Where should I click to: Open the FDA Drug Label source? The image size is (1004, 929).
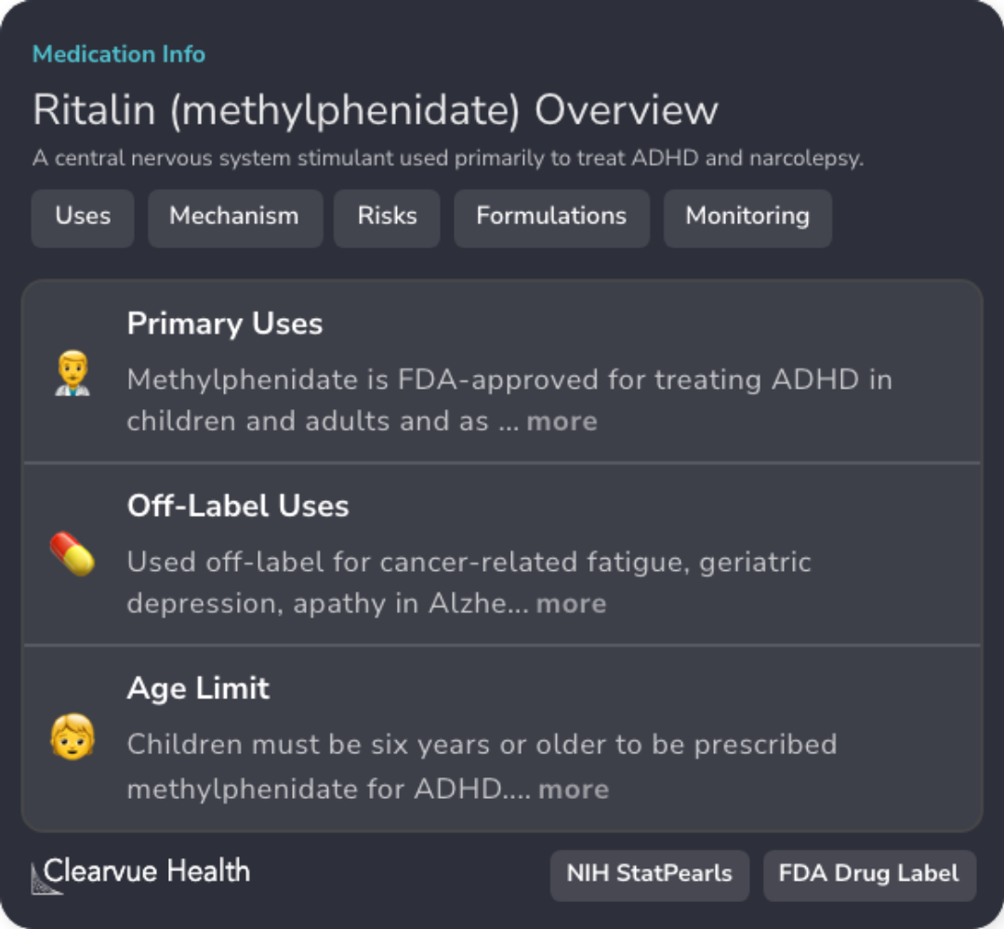[869, 874]
